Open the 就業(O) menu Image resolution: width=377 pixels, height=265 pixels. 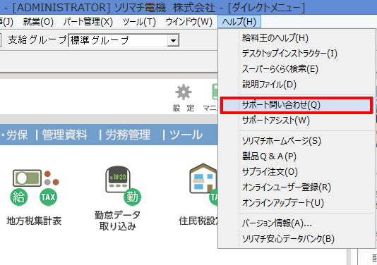pyautogui.click(x=38, y=22)
